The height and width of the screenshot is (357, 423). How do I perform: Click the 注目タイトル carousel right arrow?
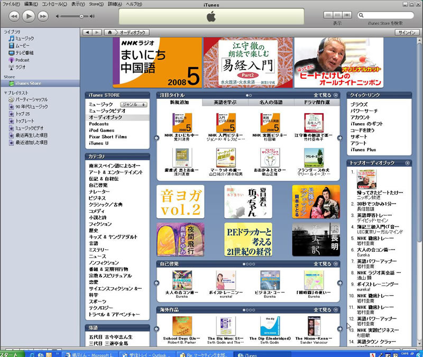339,138
